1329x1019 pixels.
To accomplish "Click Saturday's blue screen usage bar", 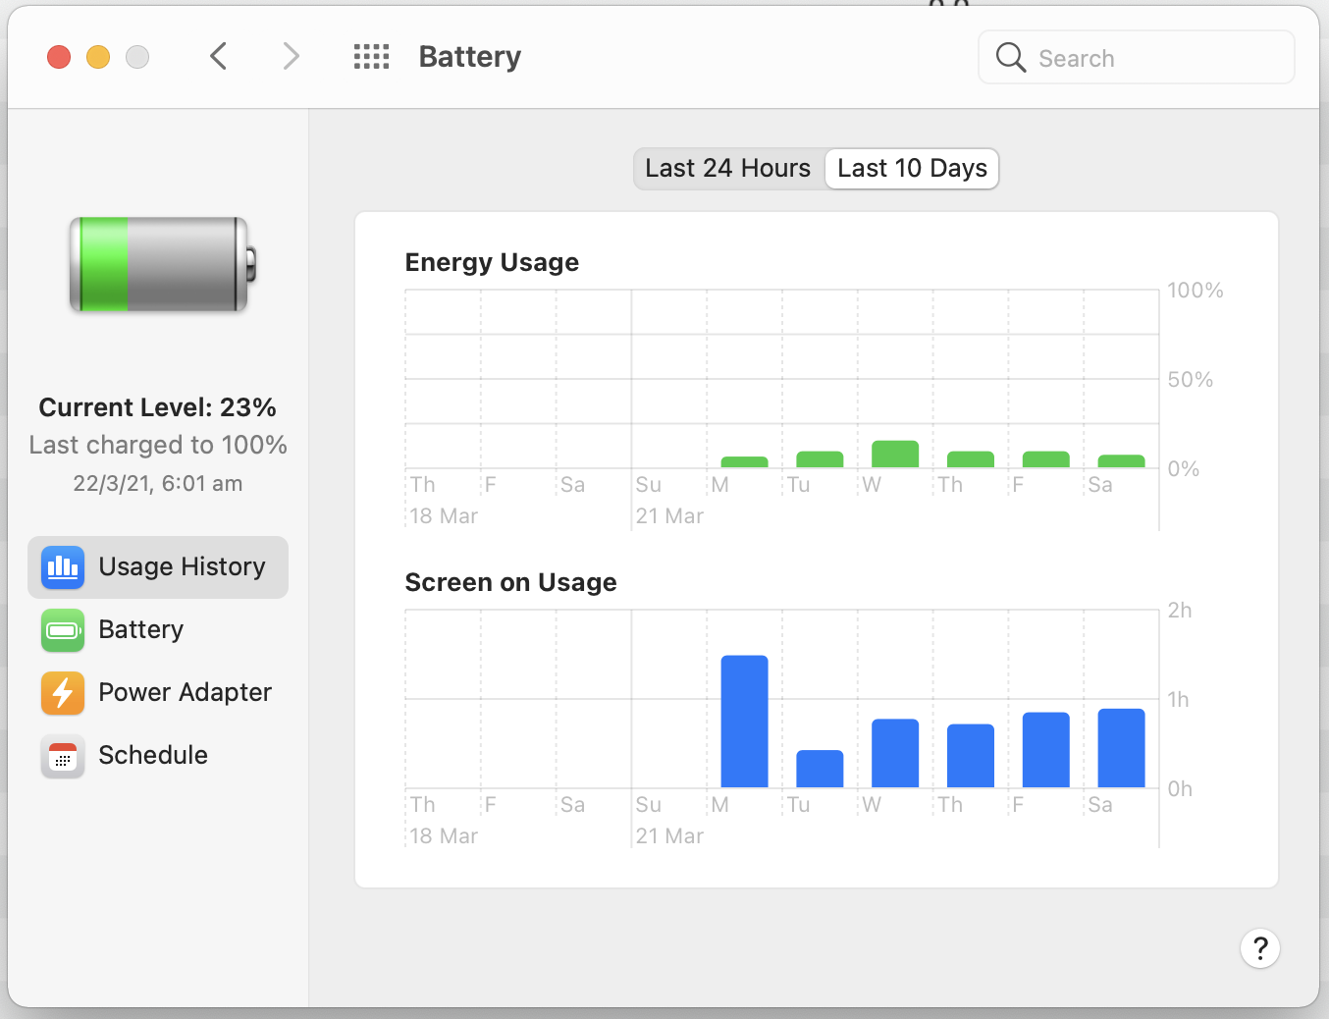I will pos(1121,748).
